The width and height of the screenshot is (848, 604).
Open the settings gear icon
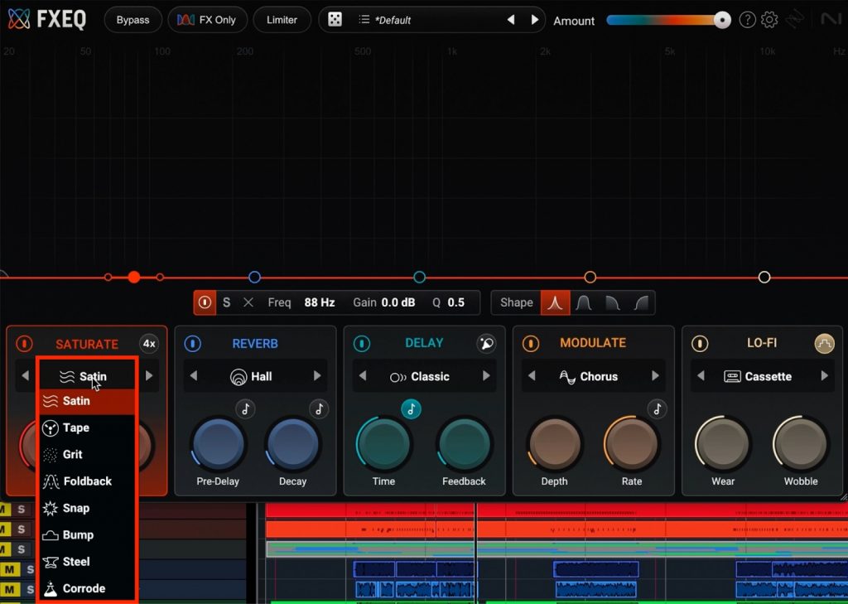pyautogui.click(x=769, y=20)
